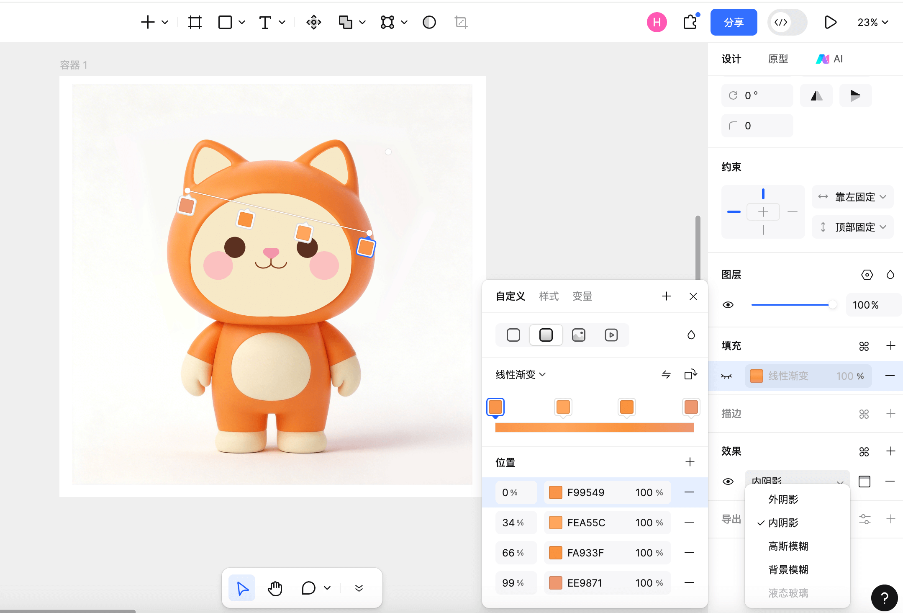The image size is (903, 613).
Task: Reverse the gradient with swap arrows icon
Action: point(666,374)
